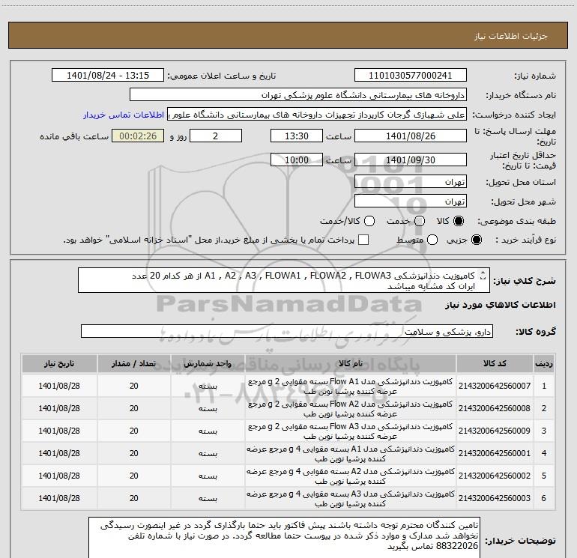Click product code 2143200642560003
This screenshot has width=577, height=558.
tap(495, 498)
